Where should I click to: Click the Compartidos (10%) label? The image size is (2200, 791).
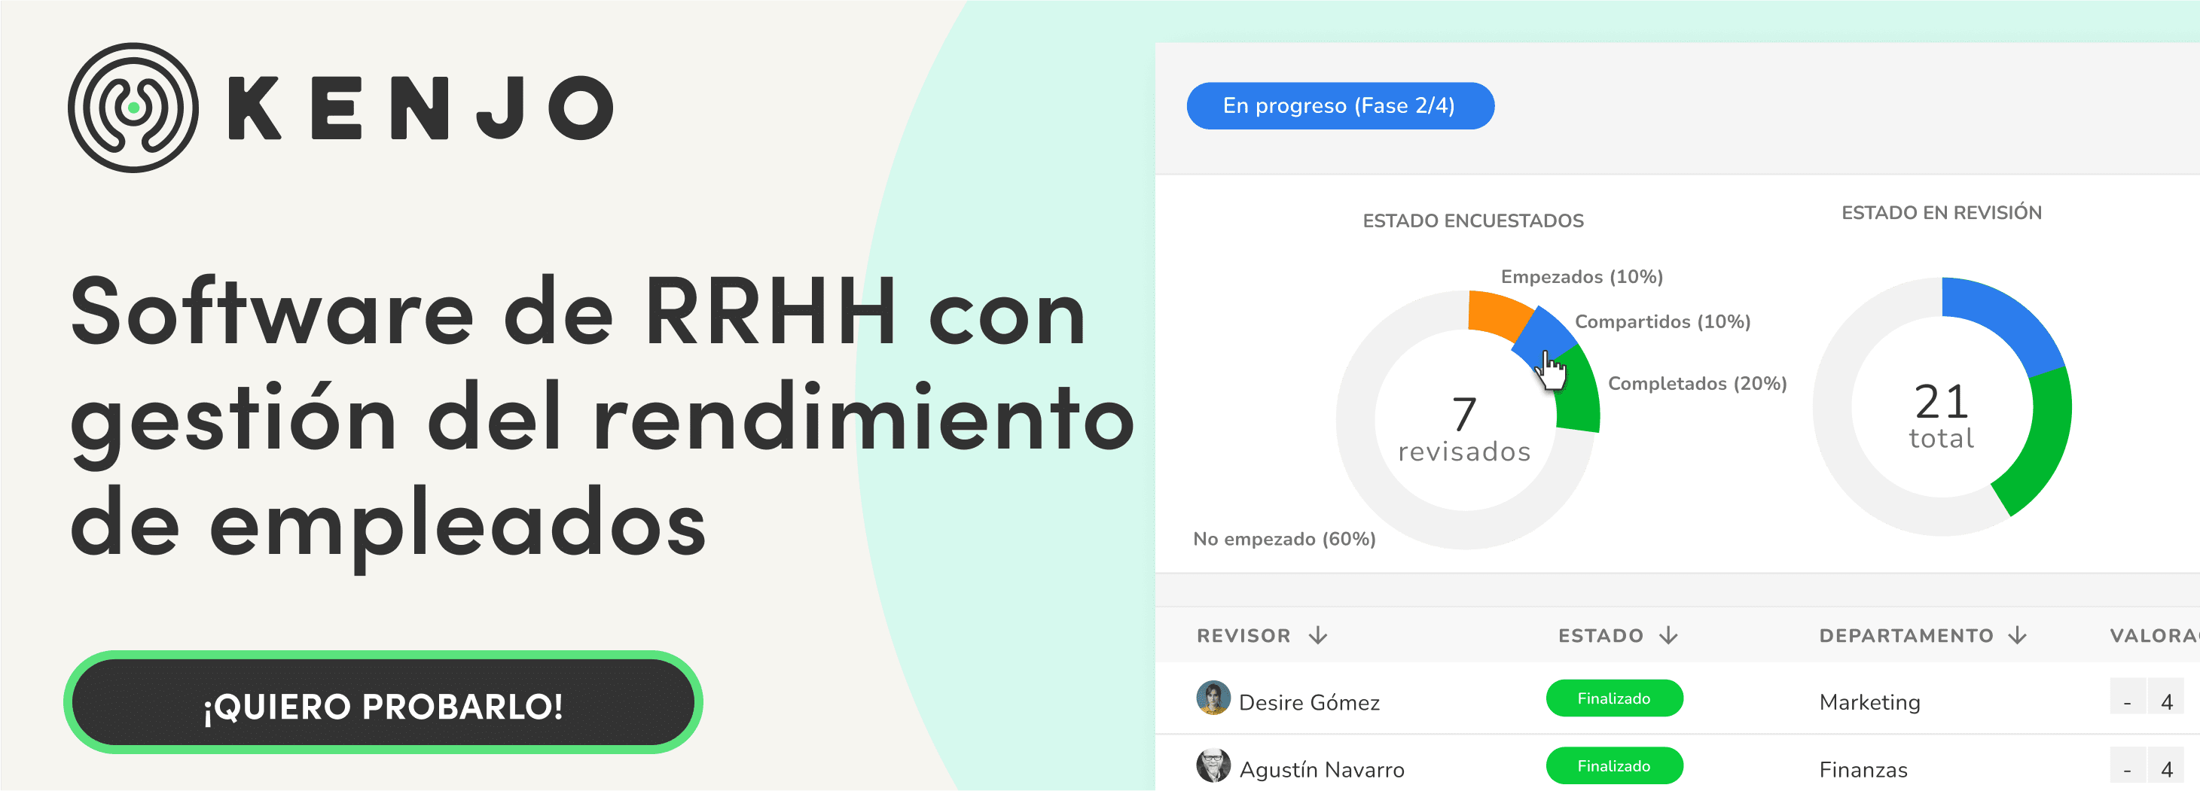click(1662, 321)
